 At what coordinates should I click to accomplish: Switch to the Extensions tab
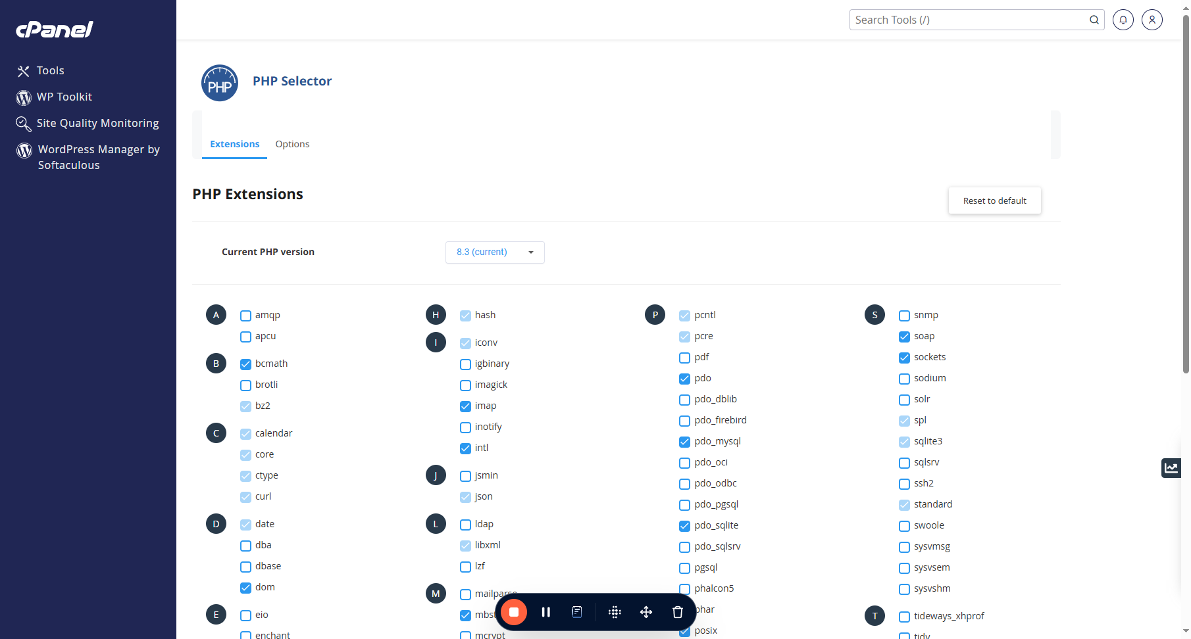click(x=234, y=144)
